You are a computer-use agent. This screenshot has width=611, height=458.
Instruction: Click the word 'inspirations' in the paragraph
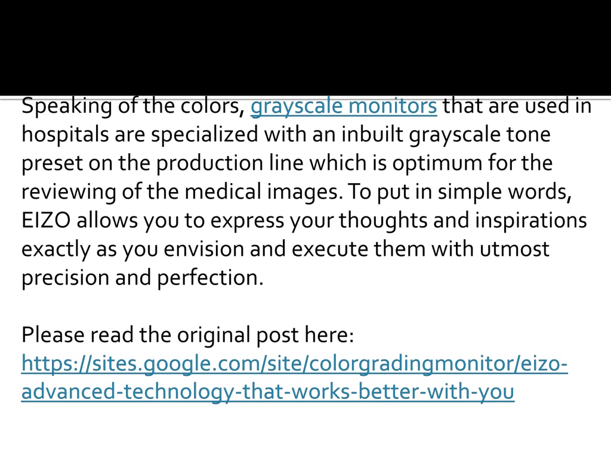pos(530,221)
